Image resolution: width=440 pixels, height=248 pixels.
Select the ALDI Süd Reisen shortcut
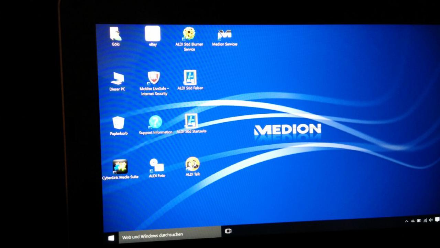(190, 80)
